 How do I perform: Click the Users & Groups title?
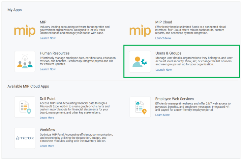[x=169, y=53]
